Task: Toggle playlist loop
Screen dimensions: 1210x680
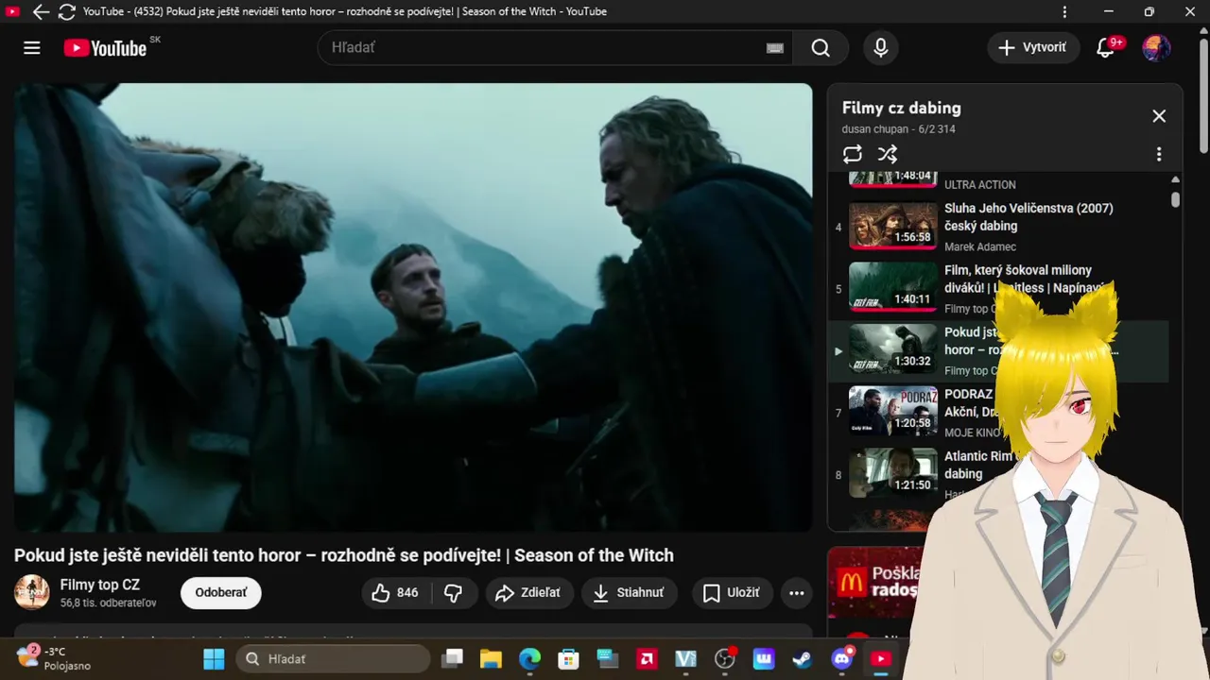Action: [x=853, y=154]
